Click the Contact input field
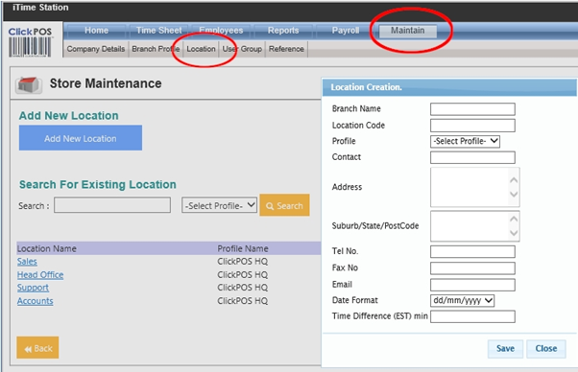This screenshot has width=578, height=372. (x=472, y=157)
